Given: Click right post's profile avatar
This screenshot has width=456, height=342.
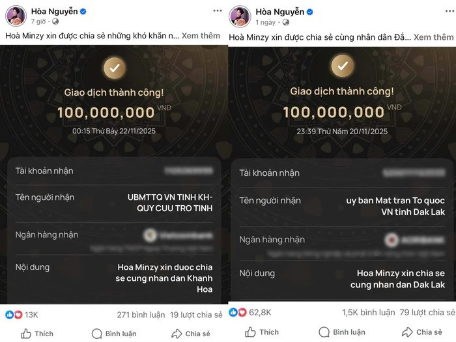Looking at the screenshot, I should point(240,15).
